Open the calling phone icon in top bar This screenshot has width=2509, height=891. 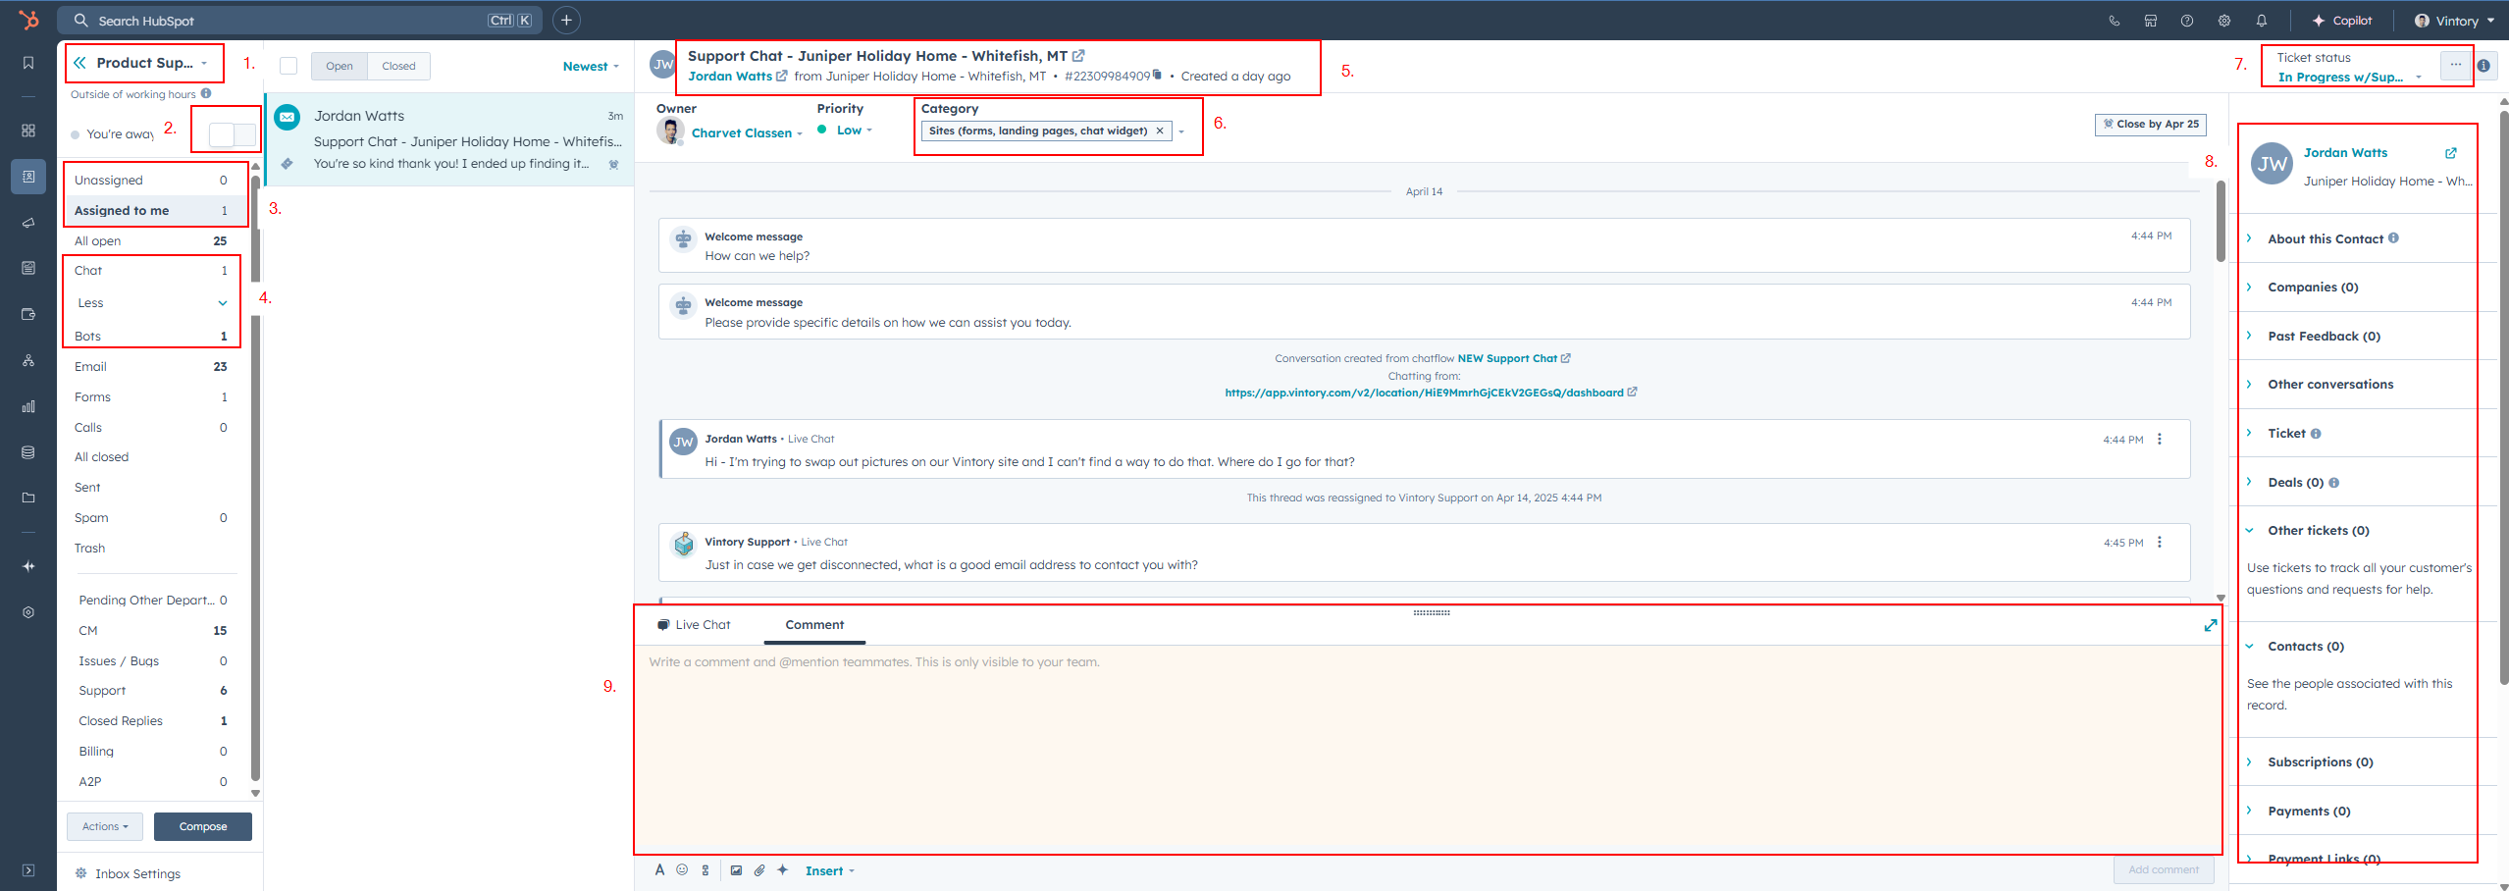tap(2114, 21)
